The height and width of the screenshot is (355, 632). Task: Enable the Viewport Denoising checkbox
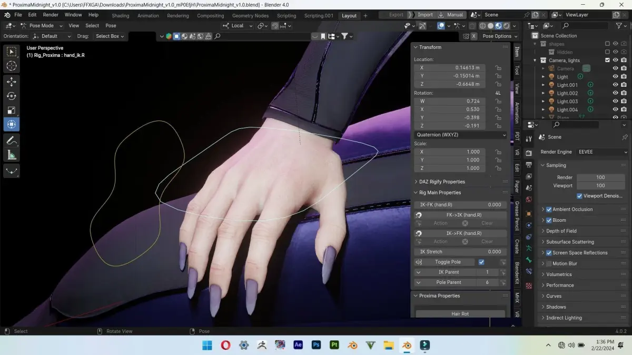click(580, 196)
